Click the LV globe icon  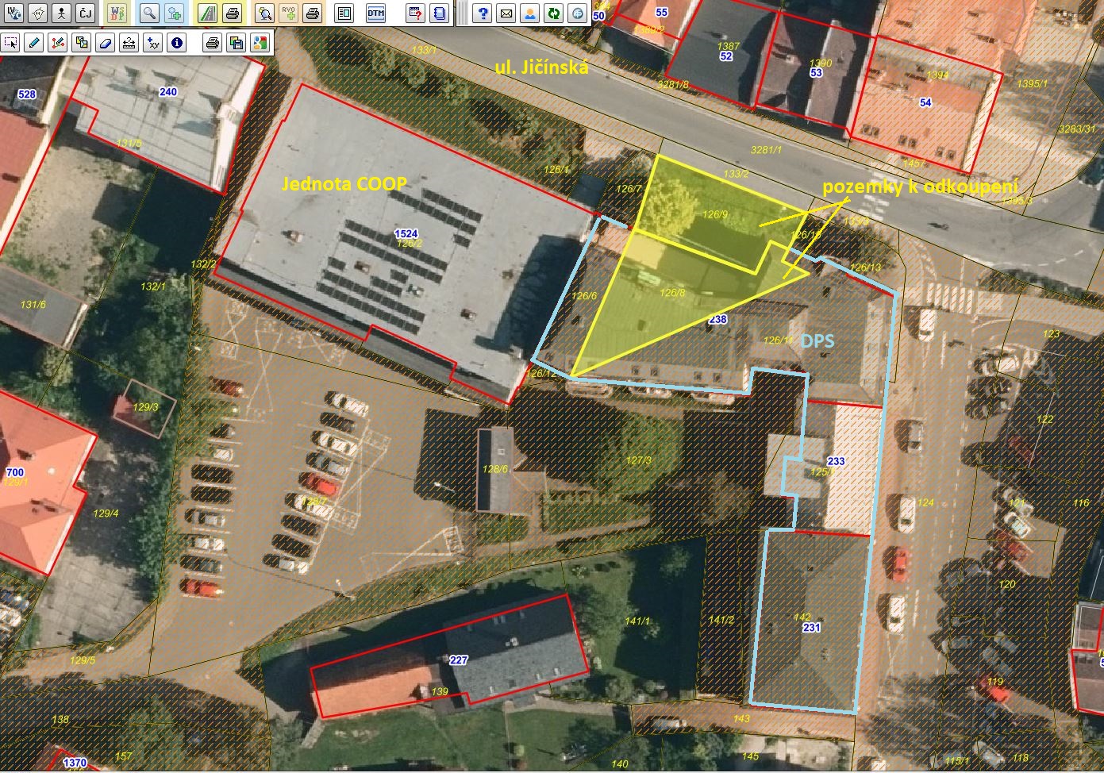pos(13,13)
